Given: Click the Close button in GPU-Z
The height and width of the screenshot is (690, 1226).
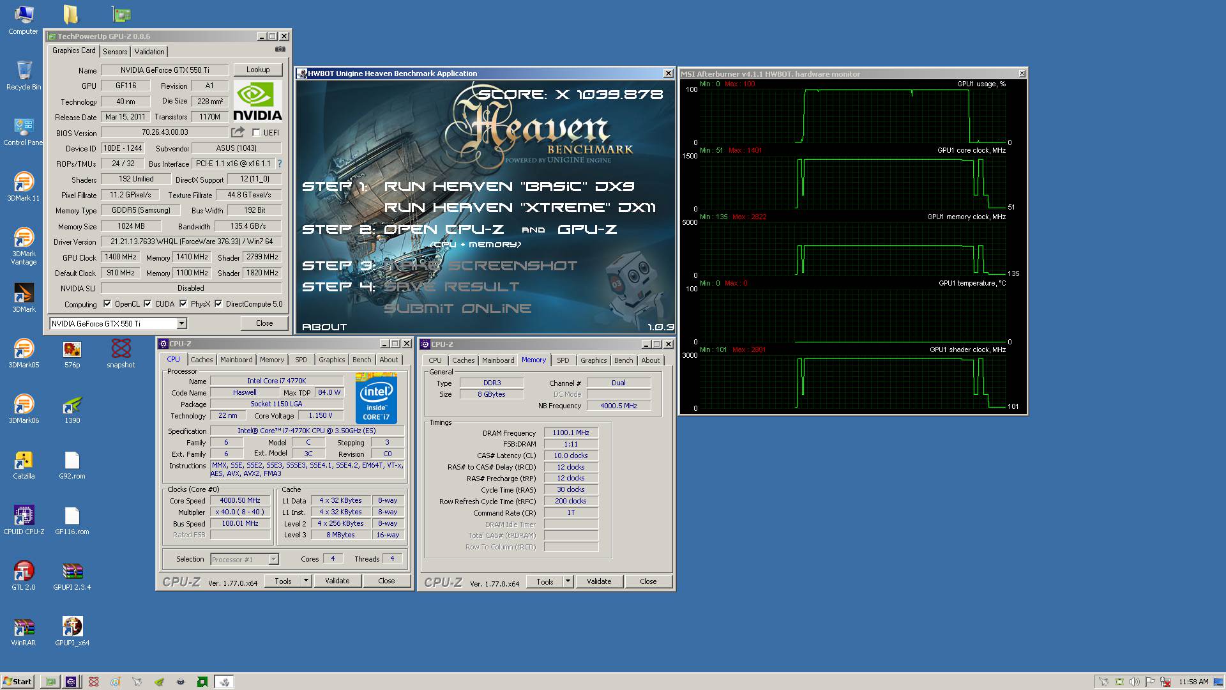Looking at the screenshot, I should [264, 323].
